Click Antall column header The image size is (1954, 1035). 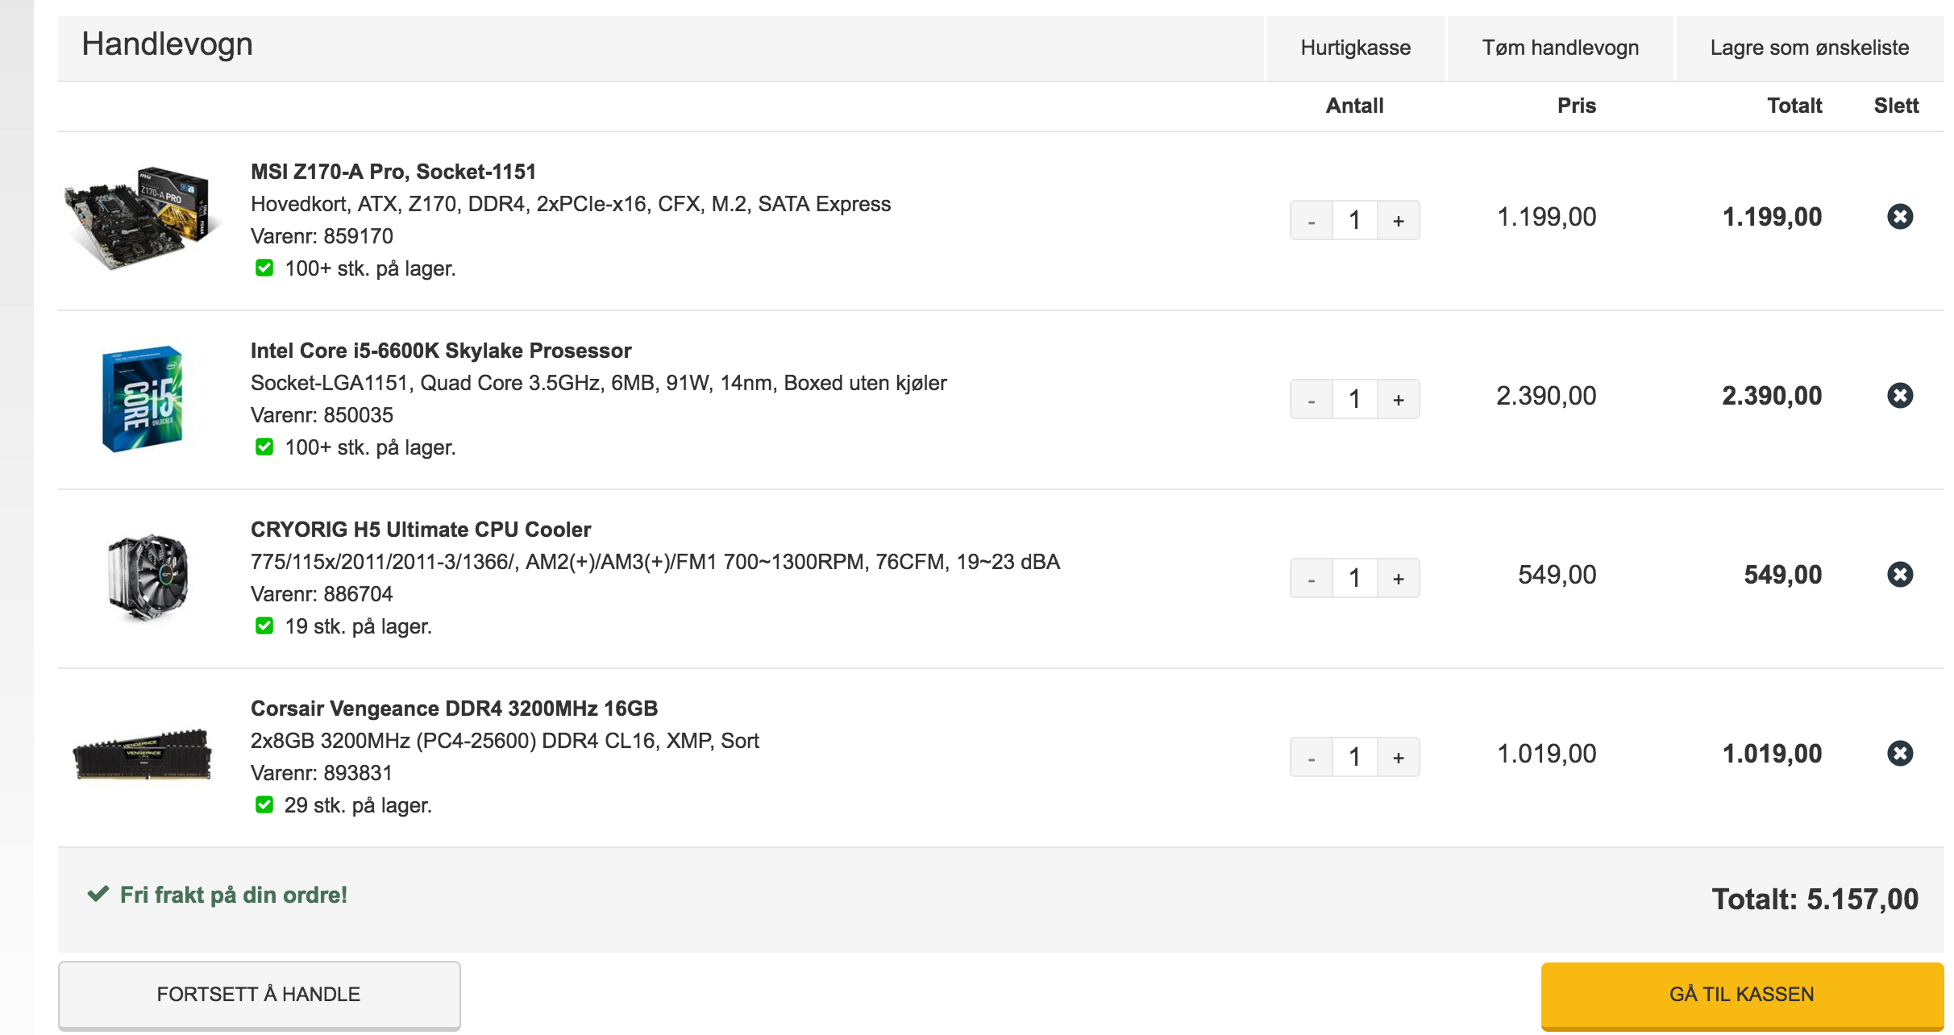[1355, 106]
